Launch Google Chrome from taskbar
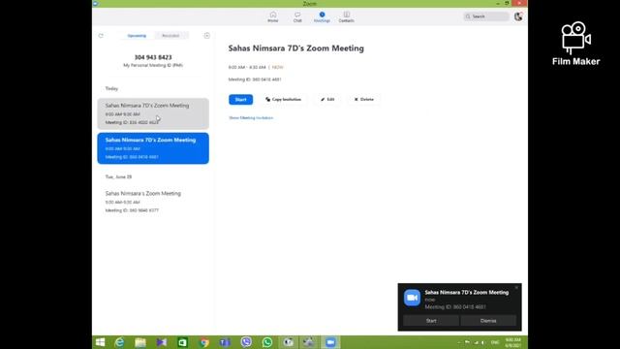 click(x=204, y=342)
